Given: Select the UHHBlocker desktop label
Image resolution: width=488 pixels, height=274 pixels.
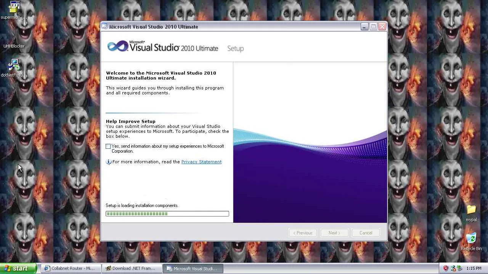Looking at the screenshot, I should click(14, 46).
